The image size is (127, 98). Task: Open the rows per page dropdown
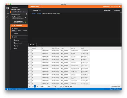62,86
